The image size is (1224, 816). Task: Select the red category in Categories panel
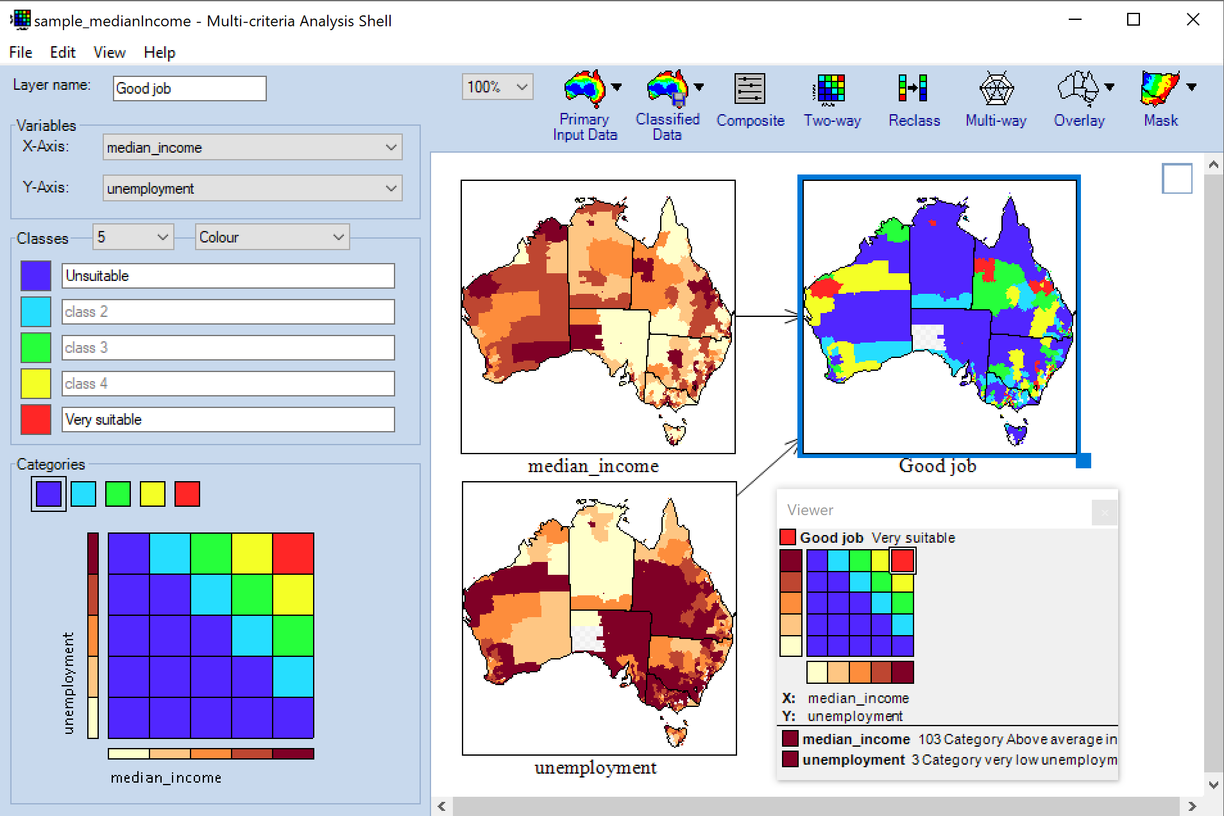click(187, 494)
